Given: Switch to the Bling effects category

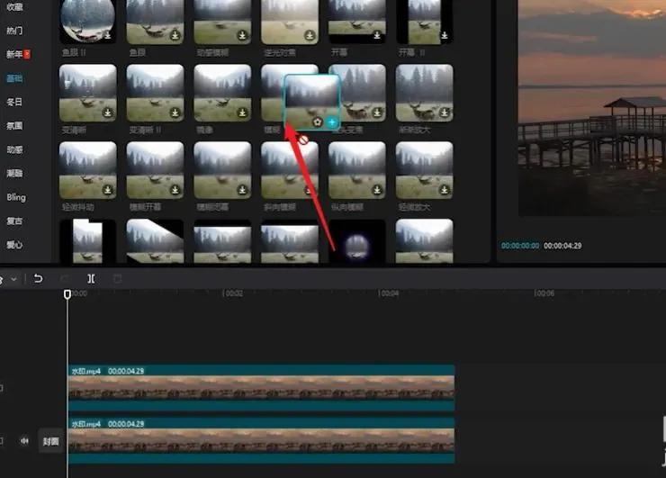Looking at the screenshot, I should pyautogui.click(x=16, y=197).
